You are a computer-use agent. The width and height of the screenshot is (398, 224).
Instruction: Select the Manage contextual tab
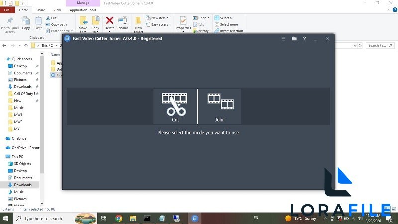(83, 3)
